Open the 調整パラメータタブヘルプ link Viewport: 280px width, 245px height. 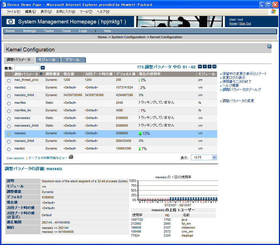242,89
